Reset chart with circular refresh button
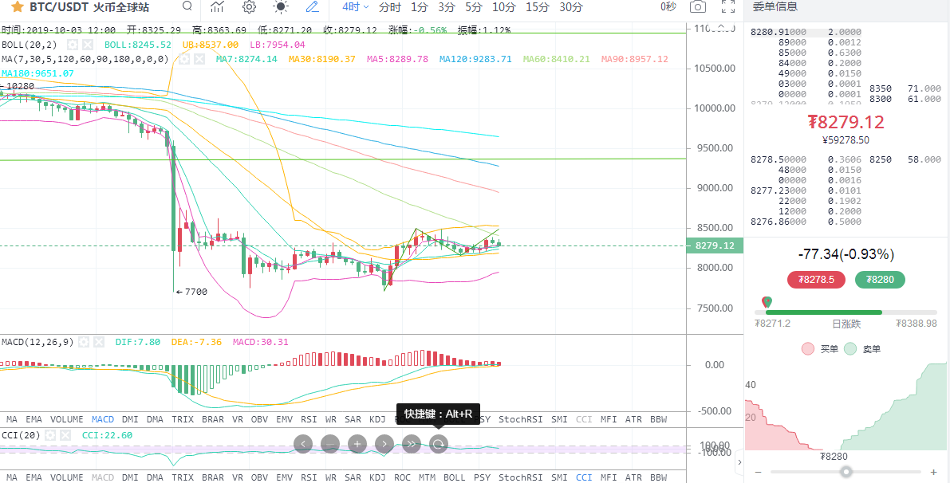 pos(438,444)
